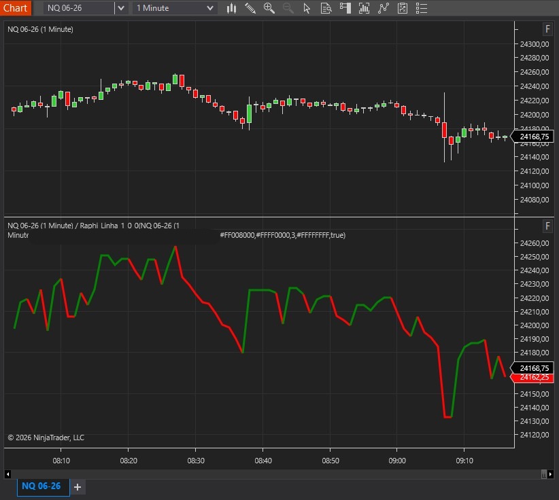The width and height of the screenshot is (559, 500).
Task: Click the horizontal scrollbar left arrow
Action: point(8,474)
